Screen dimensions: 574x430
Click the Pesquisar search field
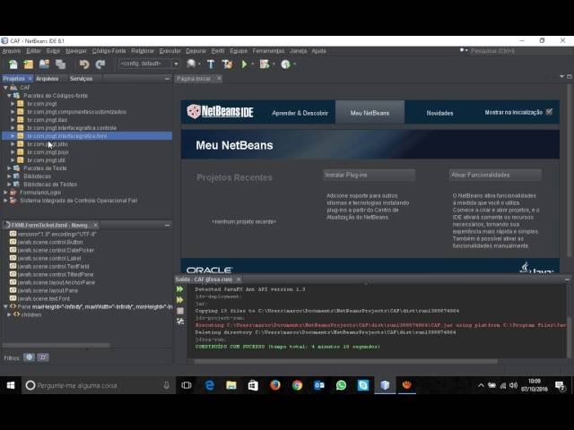pos(518,51)
